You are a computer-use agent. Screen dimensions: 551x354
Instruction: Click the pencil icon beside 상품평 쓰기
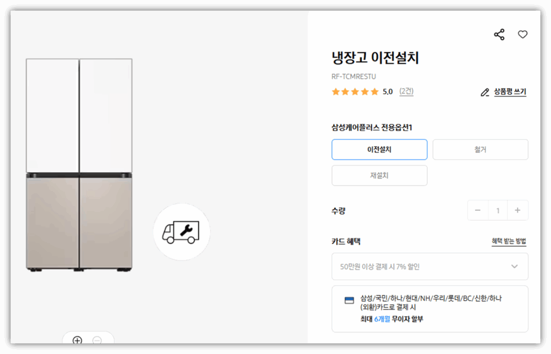[x=485, y=93]
